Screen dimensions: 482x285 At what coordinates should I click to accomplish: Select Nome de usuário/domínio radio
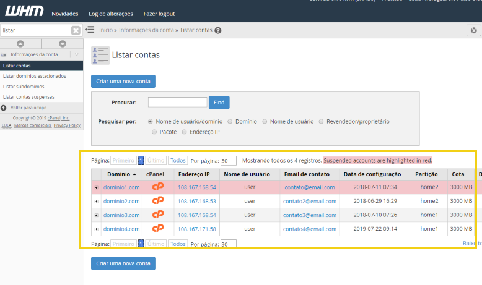pos(151,122)
